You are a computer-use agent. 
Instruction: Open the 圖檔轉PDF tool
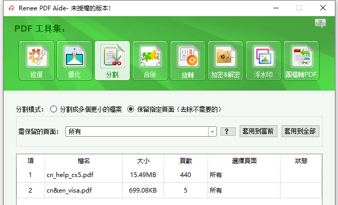(x=301, y=61)
